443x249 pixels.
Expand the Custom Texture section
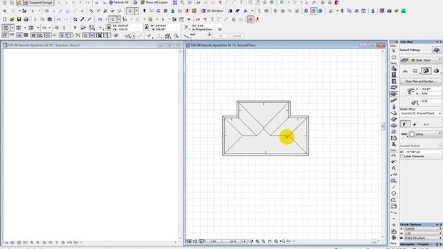tap(440, 146)
